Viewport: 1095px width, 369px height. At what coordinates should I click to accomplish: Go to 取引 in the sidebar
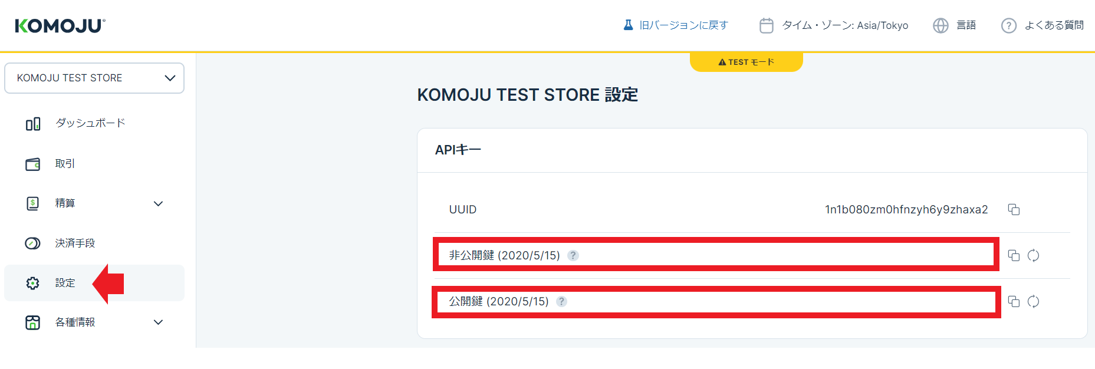coord(65,164)
